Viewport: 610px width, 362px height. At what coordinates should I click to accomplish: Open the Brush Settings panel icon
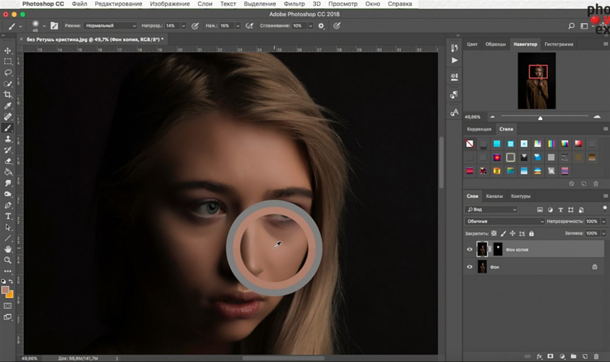coord(54,26)
